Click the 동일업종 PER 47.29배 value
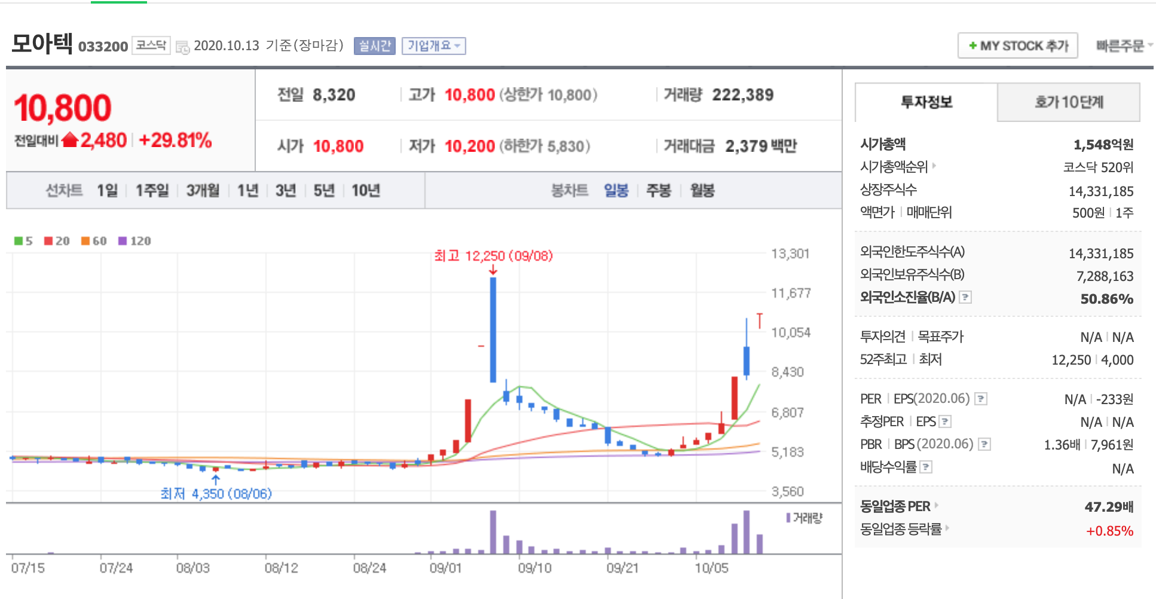Screen dimensions: 1156x599 pos(1109,507)
